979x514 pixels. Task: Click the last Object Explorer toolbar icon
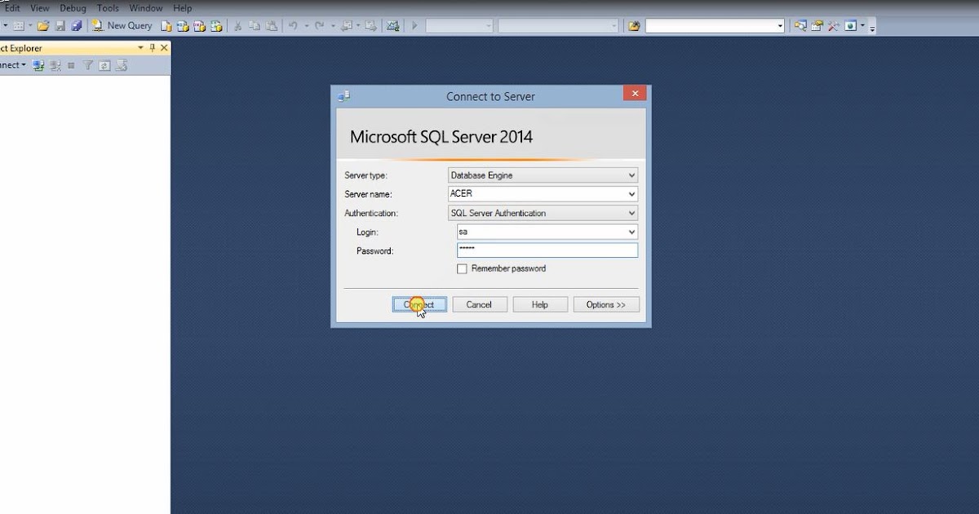(x=121, y=65)
